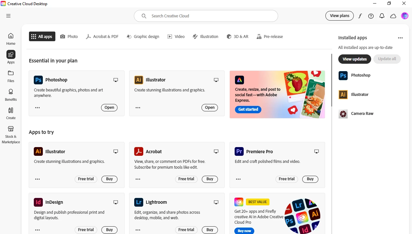The image size is (412, 234).
Task: Open Illustrator with its Open button
Action: tap(210, 108)
